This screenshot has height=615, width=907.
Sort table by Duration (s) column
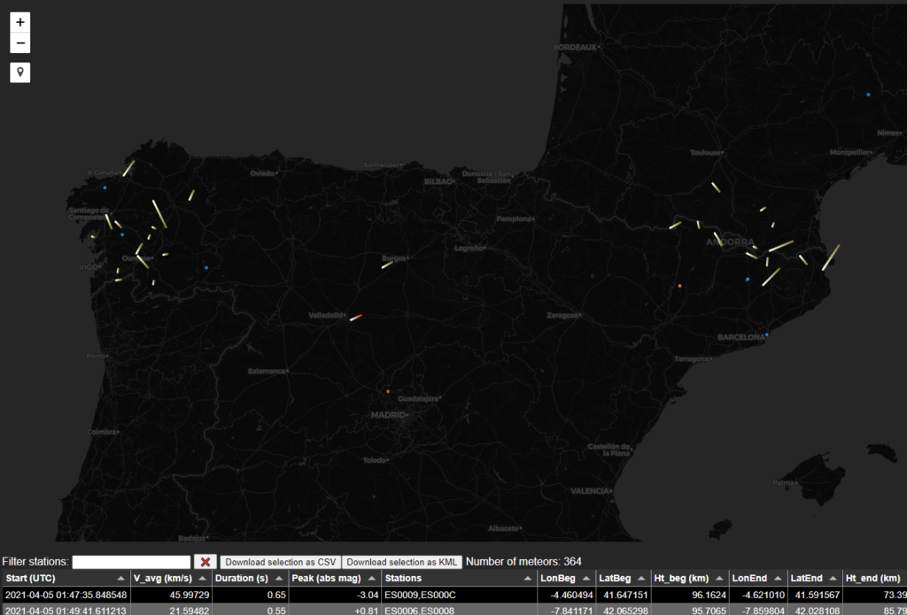pyautogui.click(x=250, y=578)
